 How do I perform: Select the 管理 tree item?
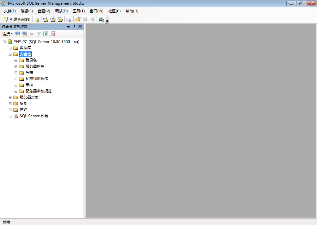tap(24, 110)
